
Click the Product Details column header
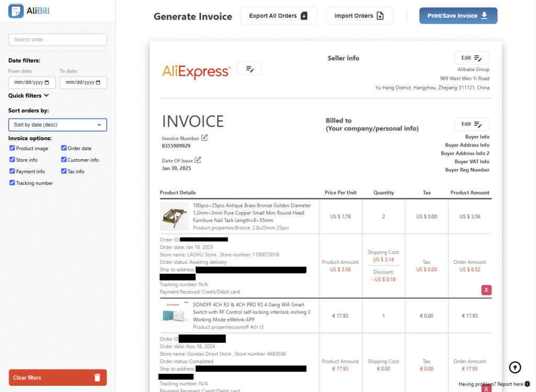coord(178,193)
